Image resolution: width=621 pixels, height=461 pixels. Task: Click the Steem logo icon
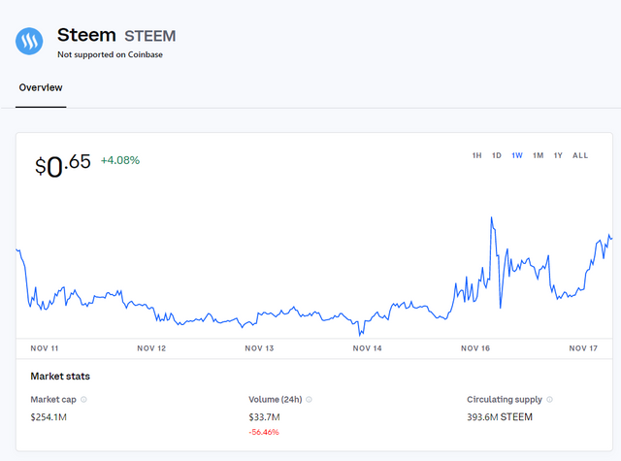29,41
